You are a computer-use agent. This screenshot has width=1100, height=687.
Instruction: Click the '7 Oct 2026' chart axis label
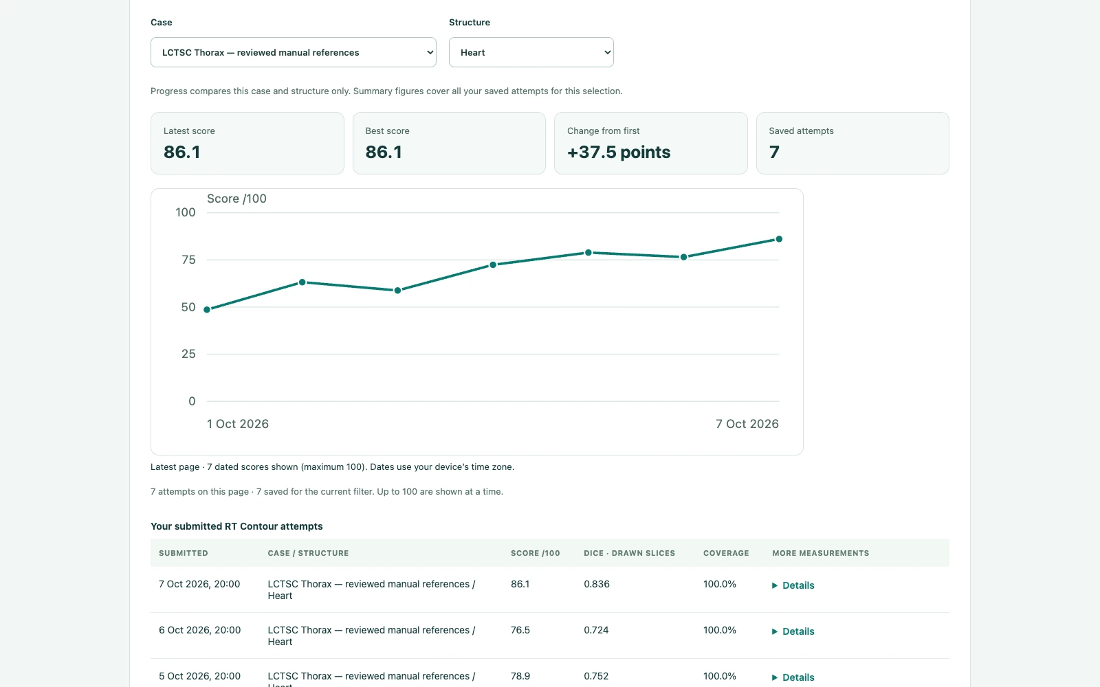747,424
